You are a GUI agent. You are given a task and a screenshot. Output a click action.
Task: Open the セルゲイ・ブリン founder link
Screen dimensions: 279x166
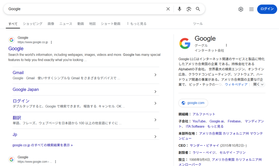pyautogui.click(x=232, y=152)
